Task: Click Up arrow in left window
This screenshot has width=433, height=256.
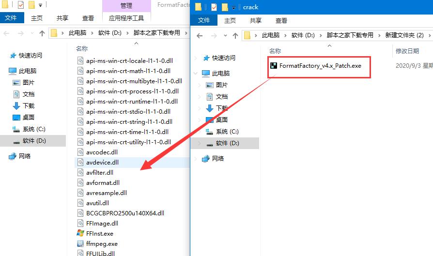Action: click(42, 33)
